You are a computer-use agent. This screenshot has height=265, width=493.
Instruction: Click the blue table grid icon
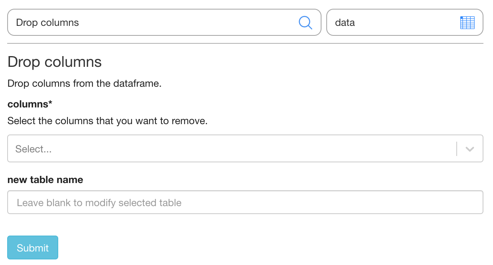point(467,23)
